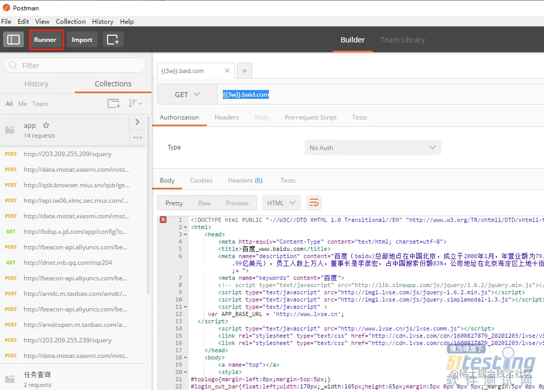The height and width of the screenshot is (390, 544).
Task: Expand app collection details arrow
Action: [x=138, y=122]
